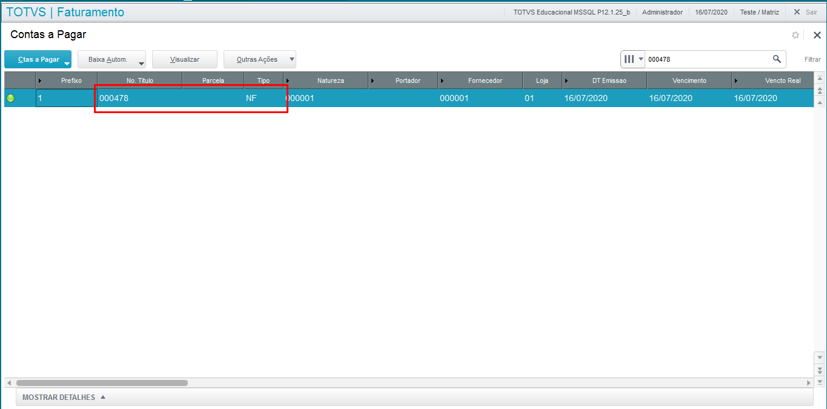Select the Loja cell 01
The height and width of the screenshot is (409, 827).
click(542, 98)
